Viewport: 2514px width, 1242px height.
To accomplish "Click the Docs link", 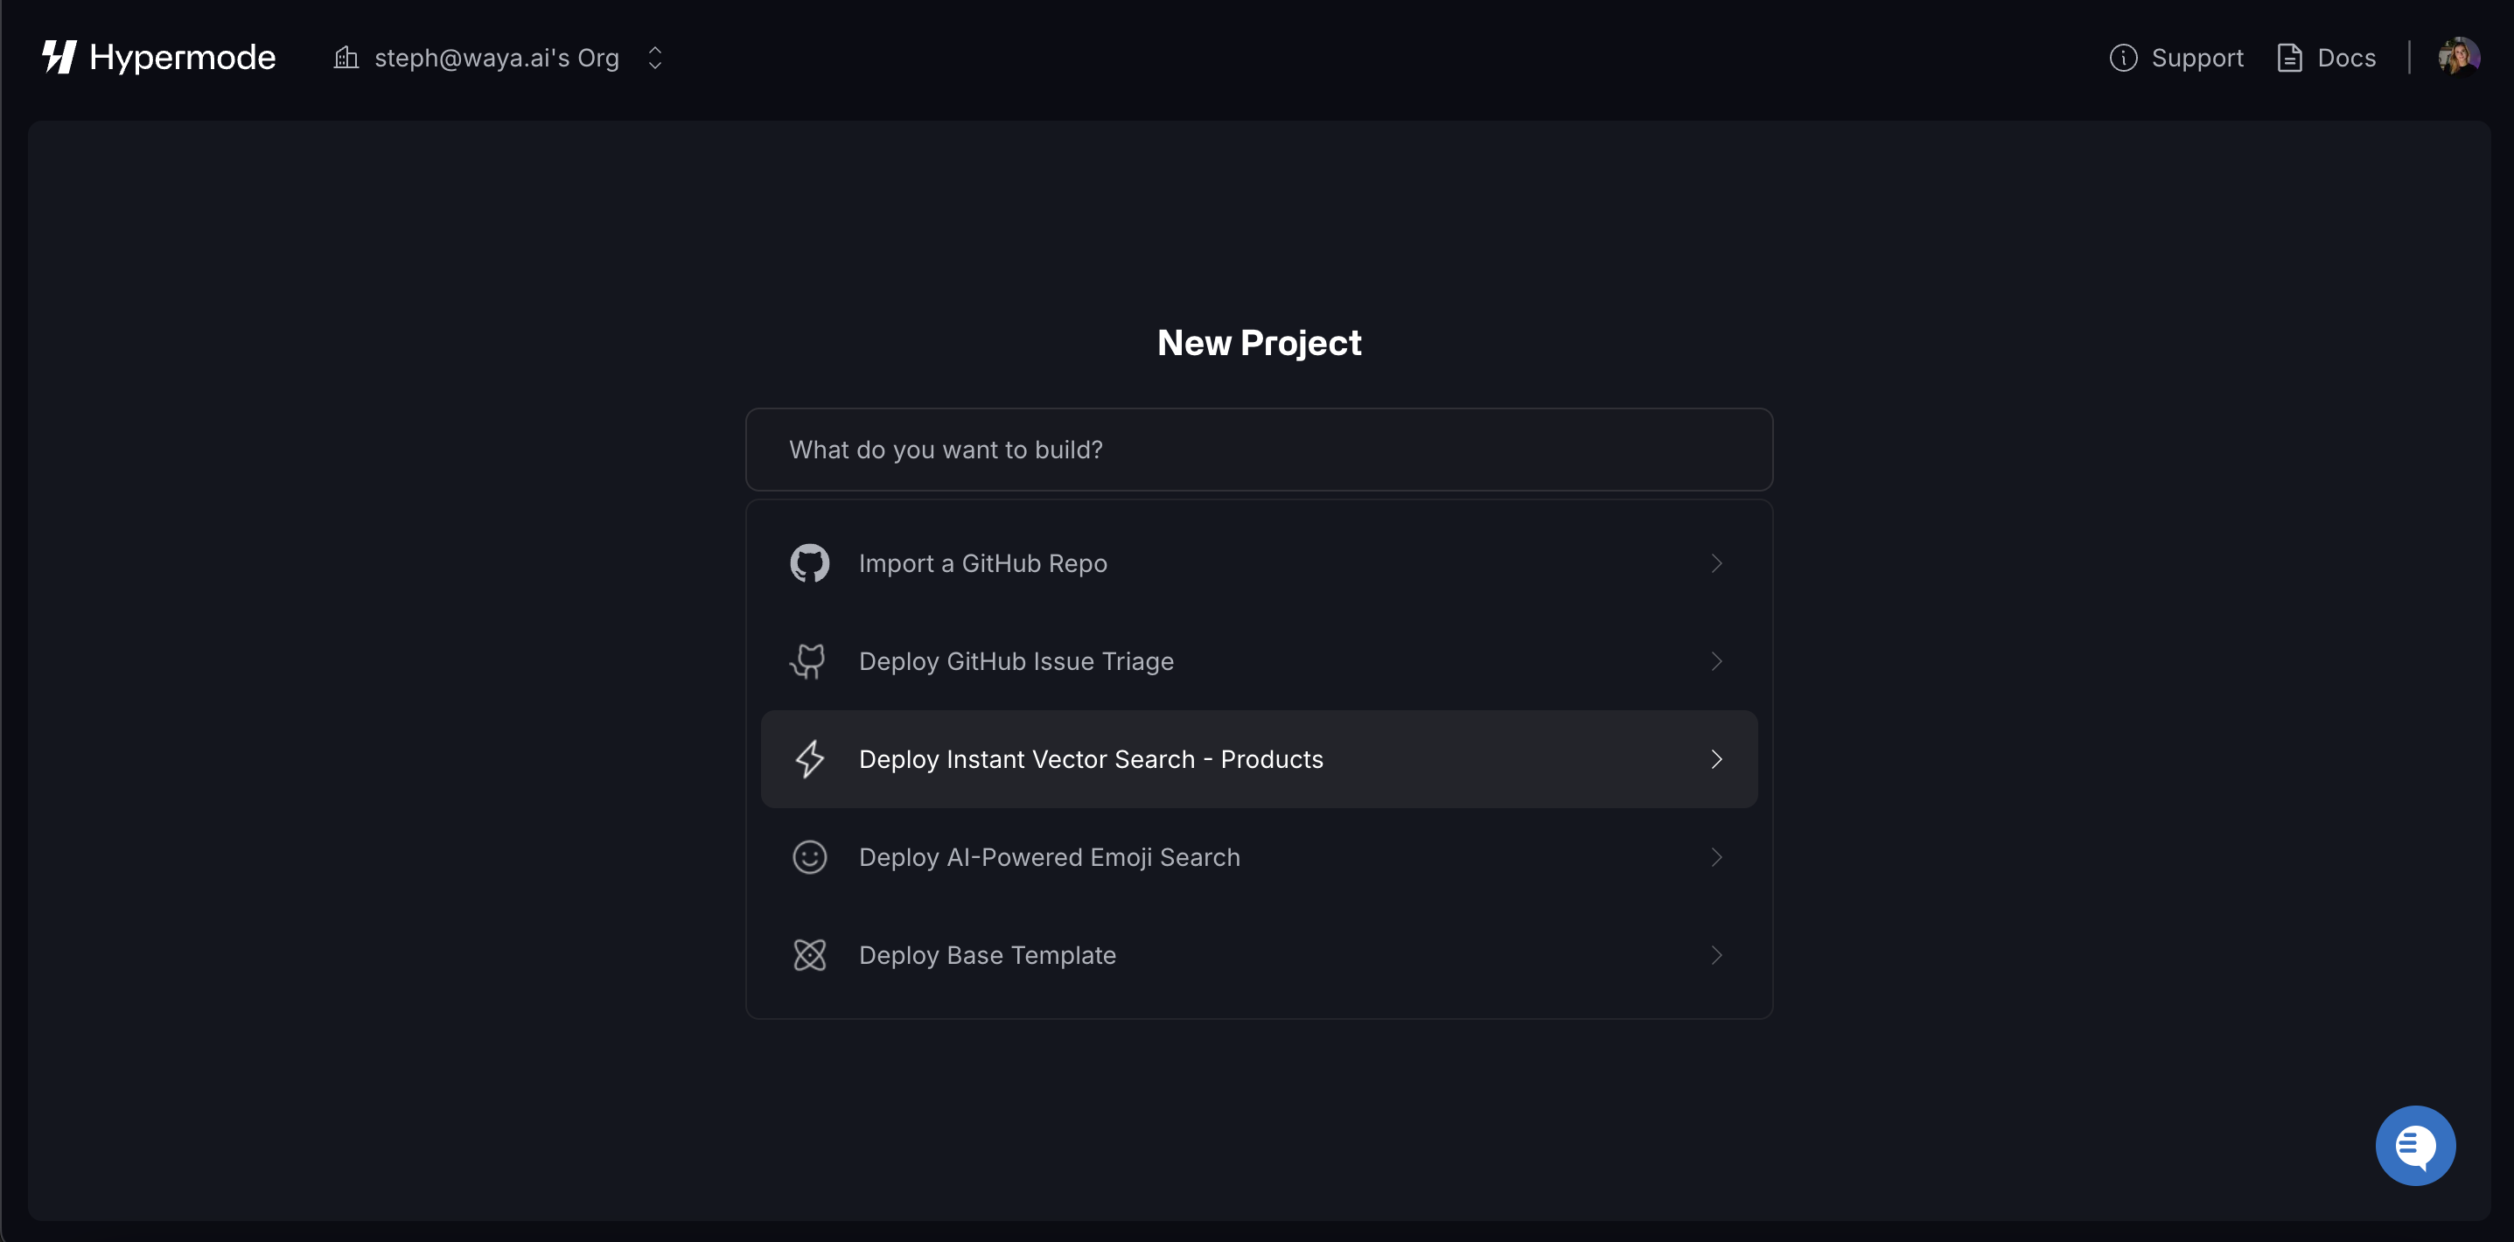I will pyautogui.click(x=2346, y=58).
